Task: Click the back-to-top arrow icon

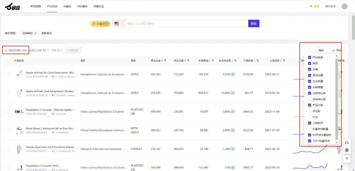Action: (346, 159)
